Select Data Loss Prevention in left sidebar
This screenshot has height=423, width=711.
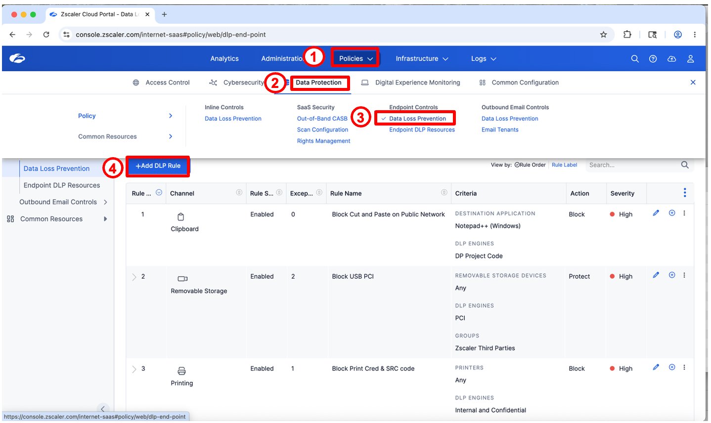tap(56, 169)
